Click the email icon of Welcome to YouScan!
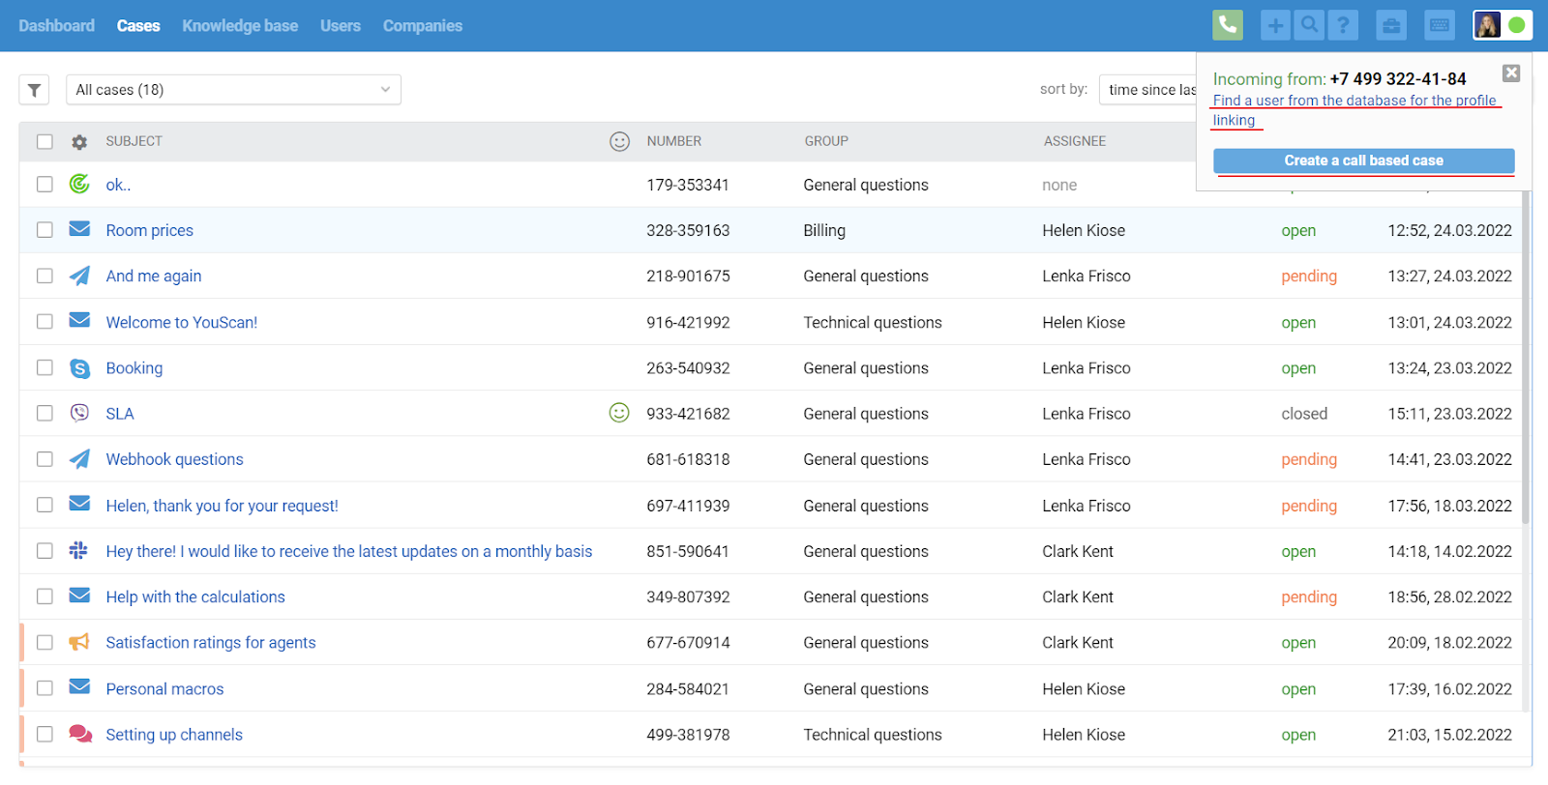Viewport: 1548px width, 785px height. coord(79,320)
